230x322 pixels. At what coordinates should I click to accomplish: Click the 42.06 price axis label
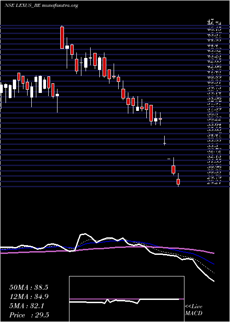coord(214,67)
